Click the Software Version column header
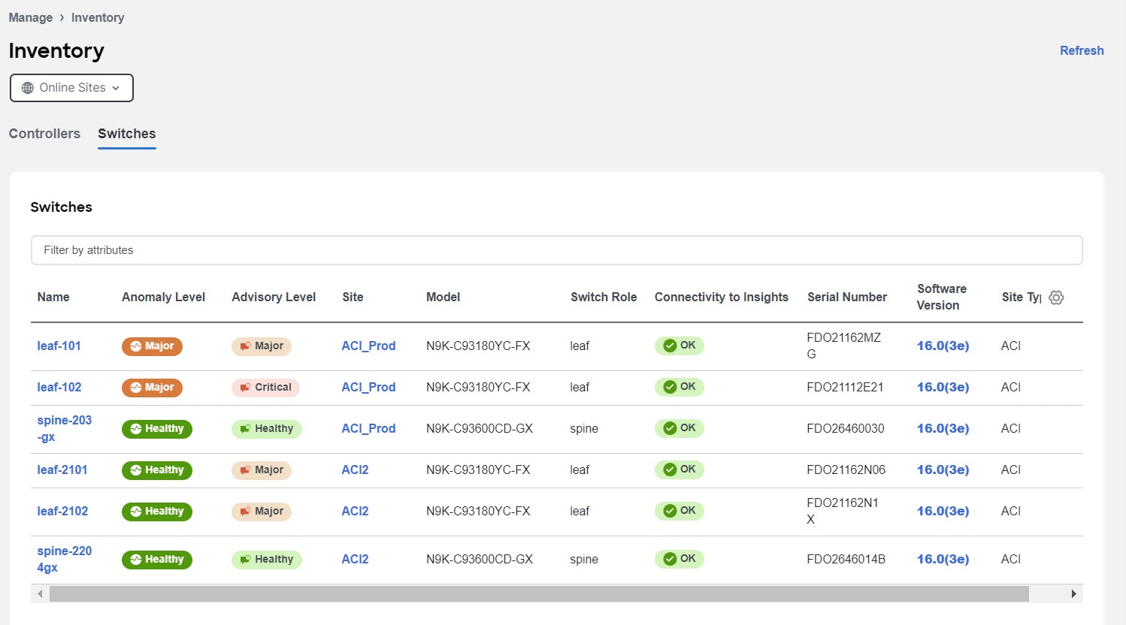Viewport: 1126px width, 625px height. 941,297
